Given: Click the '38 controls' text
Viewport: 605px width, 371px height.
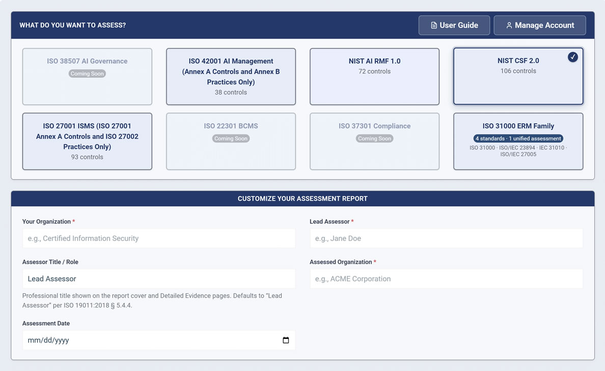Looking at the screenshot, I should click(231, 92).
